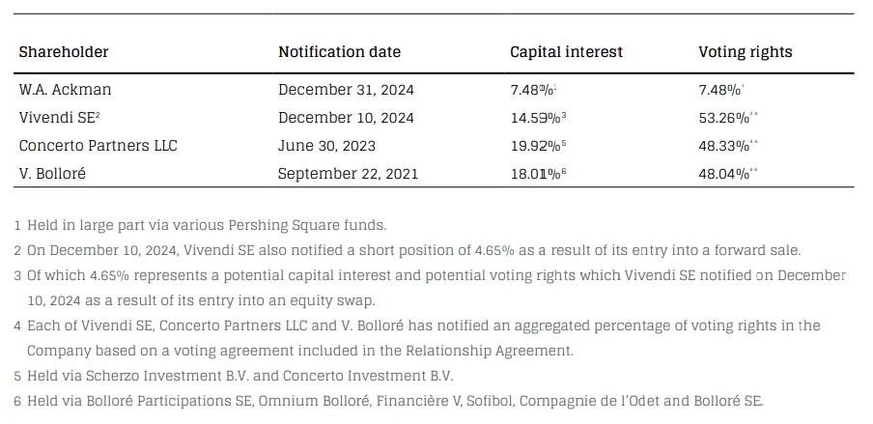Click the Notification date column header
This screenshot has height=424, width=873.
coord(339,52)
